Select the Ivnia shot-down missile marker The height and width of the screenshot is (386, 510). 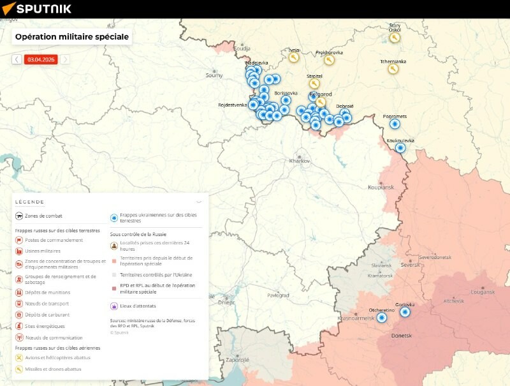[x=294, y=57]
